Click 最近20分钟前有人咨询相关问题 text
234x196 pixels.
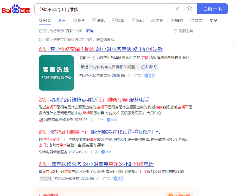(x=108, y=67)
